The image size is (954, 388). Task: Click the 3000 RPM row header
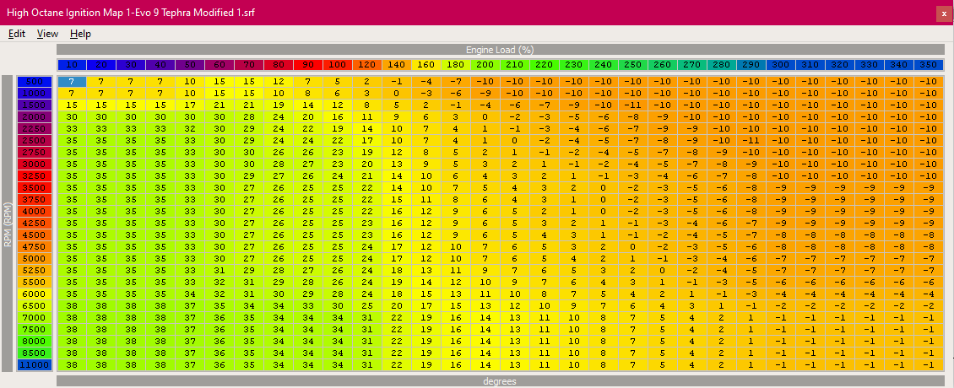pos(35,164)
